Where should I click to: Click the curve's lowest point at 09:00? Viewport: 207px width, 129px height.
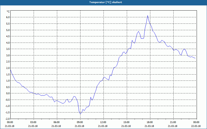click(x=80, y=114)
